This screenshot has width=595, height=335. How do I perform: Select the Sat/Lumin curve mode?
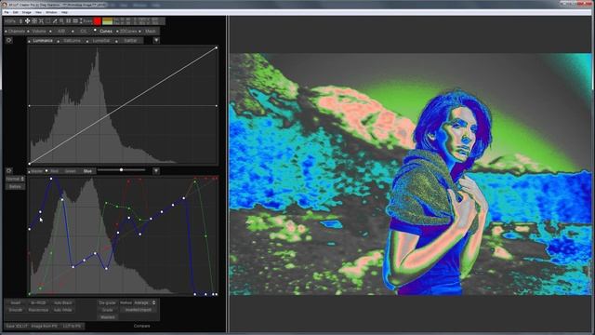click(x=72, y=40)
